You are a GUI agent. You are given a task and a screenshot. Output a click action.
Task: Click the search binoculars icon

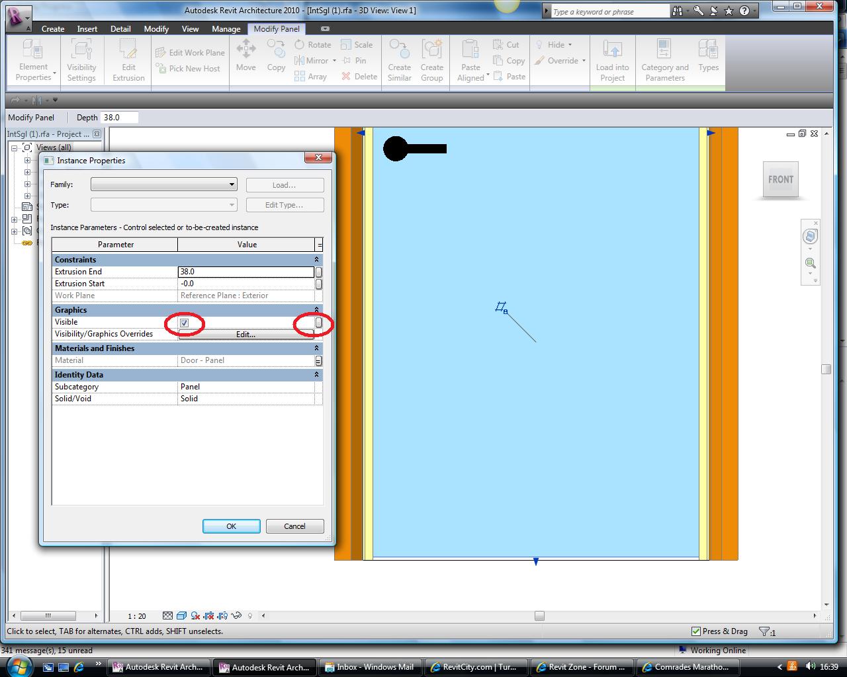[x=677, y=11]
